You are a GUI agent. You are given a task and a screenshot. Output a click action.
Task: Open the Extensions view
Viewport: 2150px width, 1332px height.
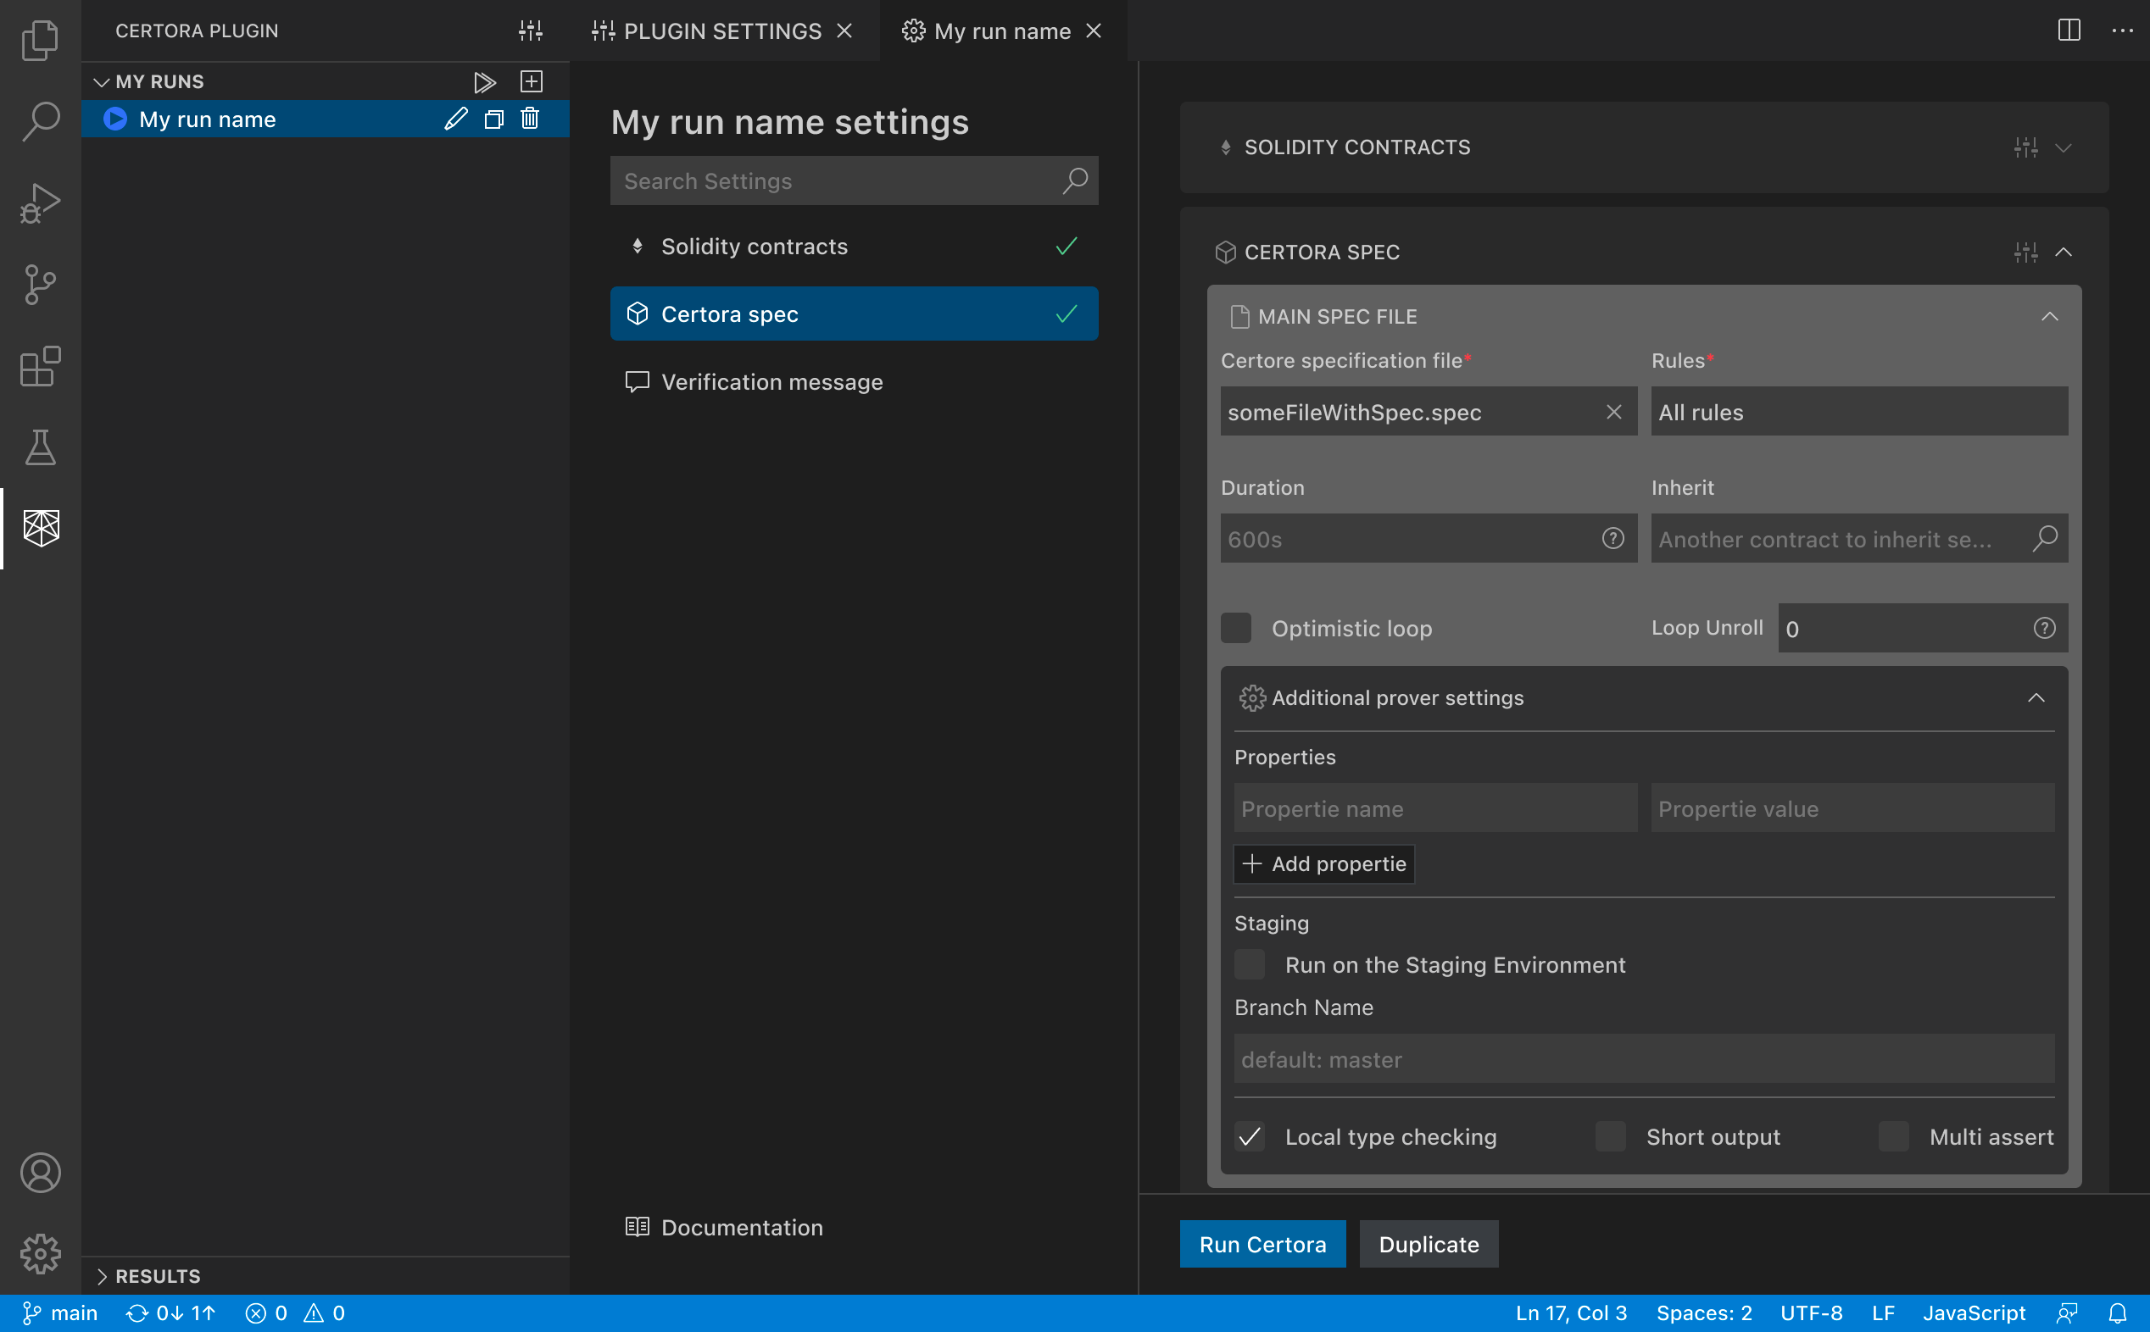[41, 365]
